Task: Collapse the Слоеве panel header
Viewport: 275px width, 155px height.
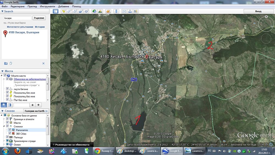Action: click(2, 111)
